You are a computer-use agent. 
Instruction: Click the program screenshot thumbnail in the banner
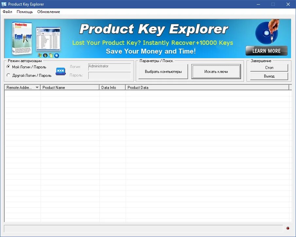point(48,39)
